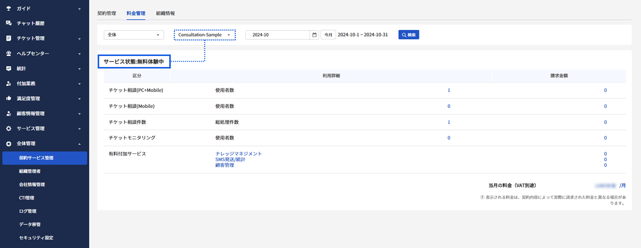Switch to the 組織情報 tab
Screen dimensions: 641x248
165,13
